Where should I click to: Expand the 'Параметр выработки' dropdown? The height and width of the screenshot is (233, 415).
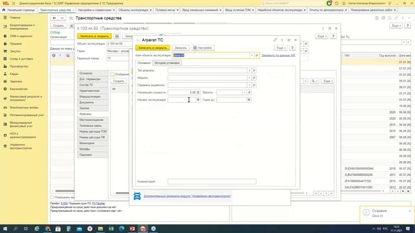249,85
